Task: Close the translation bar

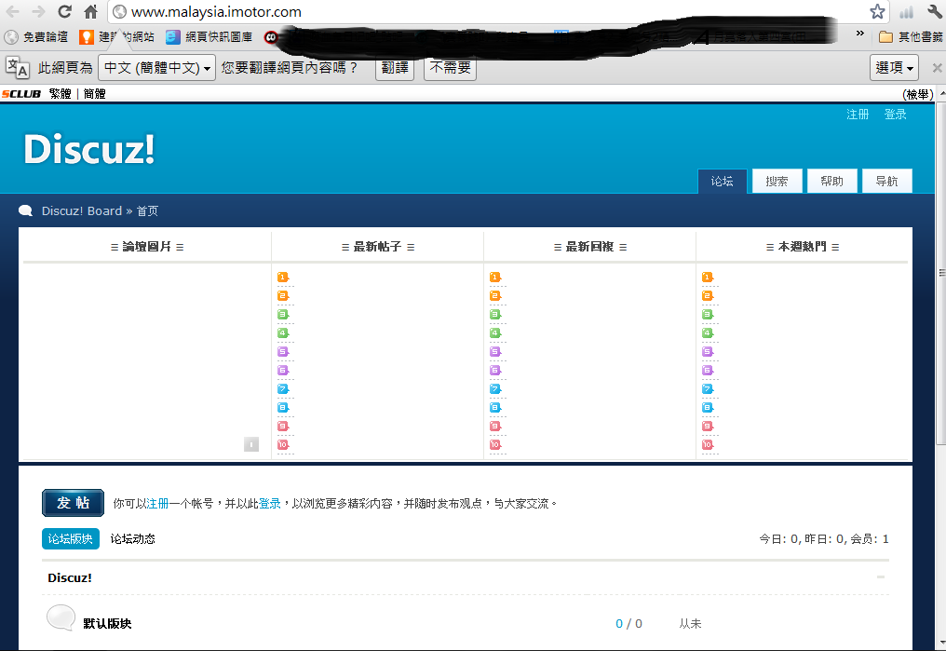Action: 937,68
